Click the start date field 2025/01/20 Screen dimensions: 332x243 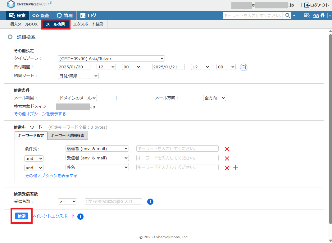[74, 67]
